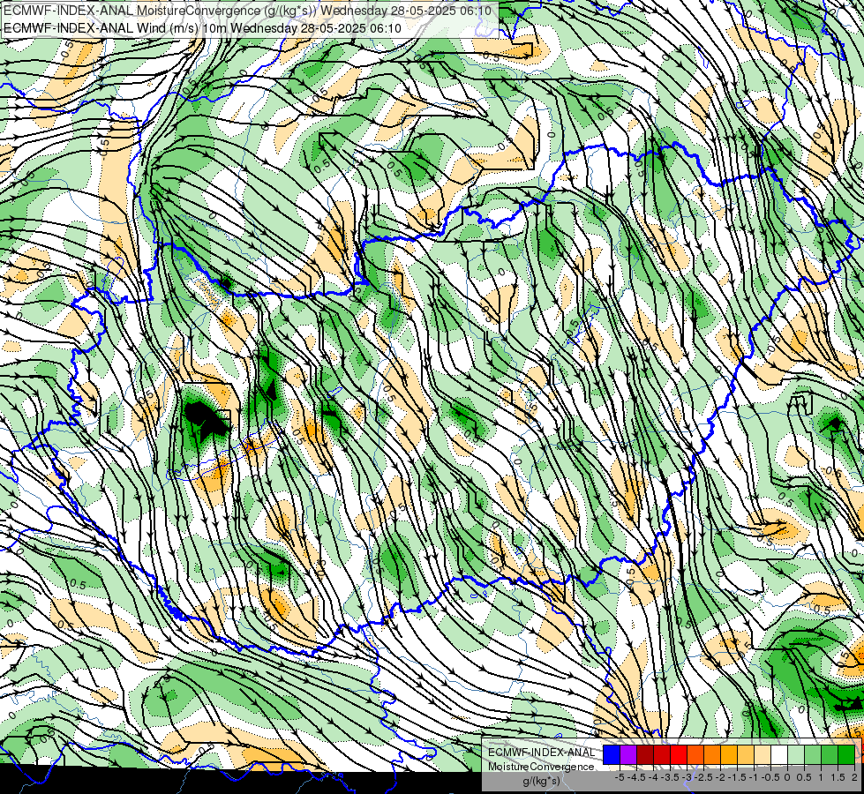The height and width of the screenshot is (794, 864).
Task: Click the Wind (m/s) 10m title line
Action: (x=202, y=28)
